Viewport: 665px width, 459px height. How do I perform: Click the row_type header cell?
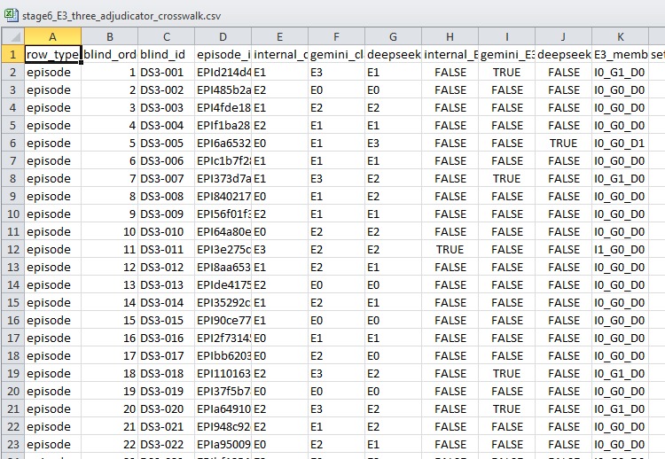click(52, 54)
